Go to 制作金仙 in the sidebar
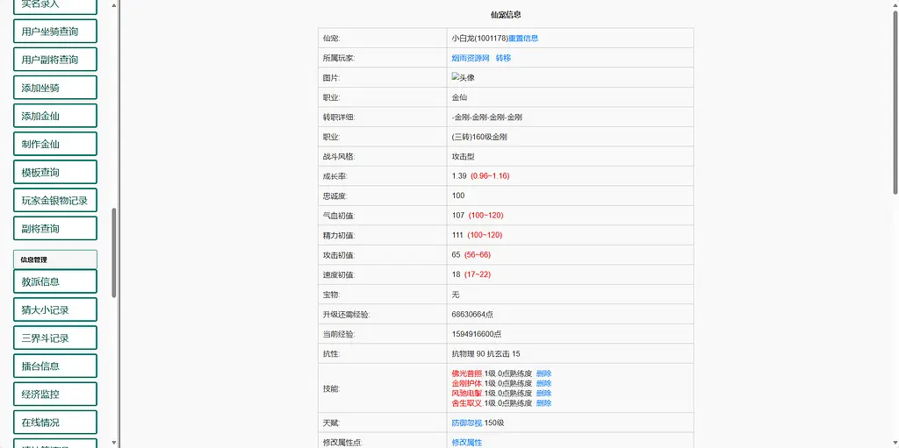899x448 pixels. (55, 144)
